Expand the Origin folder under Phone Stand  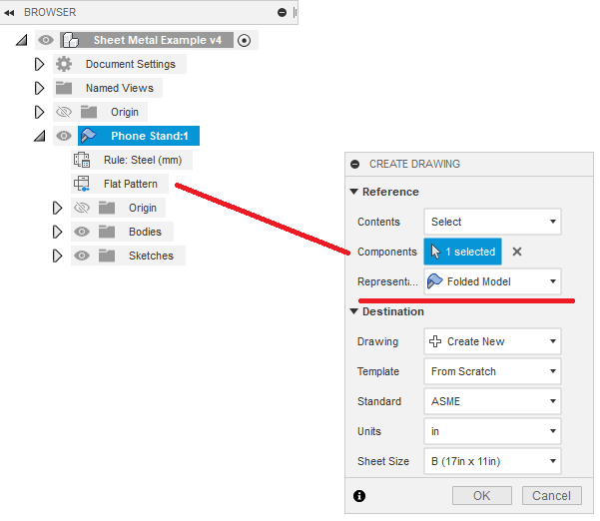(x=57, y=208)
